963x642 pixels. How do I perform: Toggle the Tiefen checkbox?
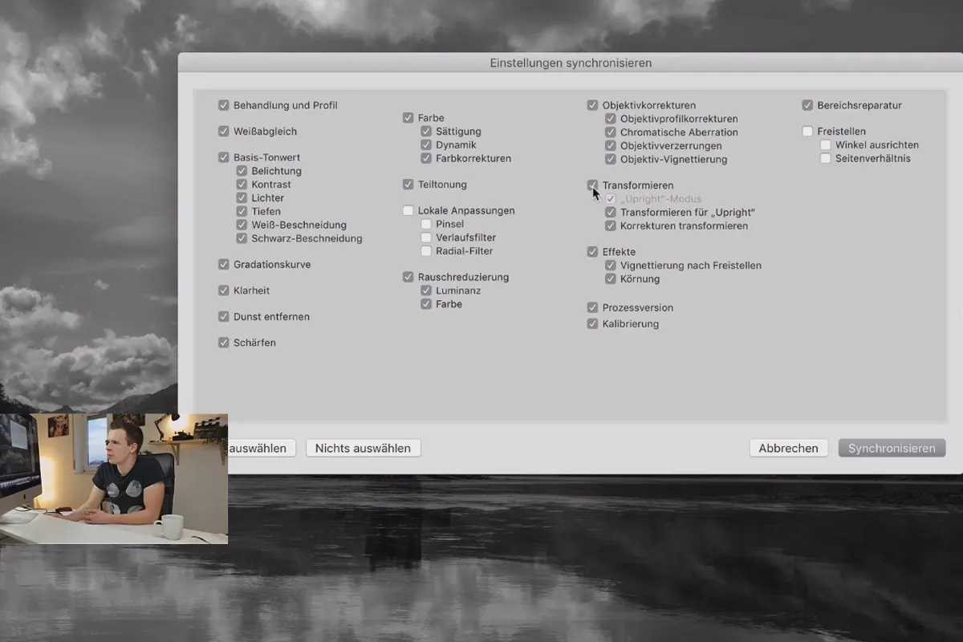[242, 212]
